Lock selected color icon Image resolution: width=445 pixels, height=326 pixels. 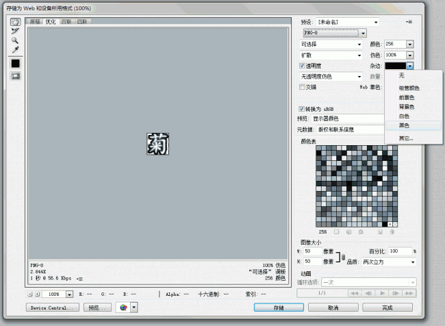[x=361, y=232]
